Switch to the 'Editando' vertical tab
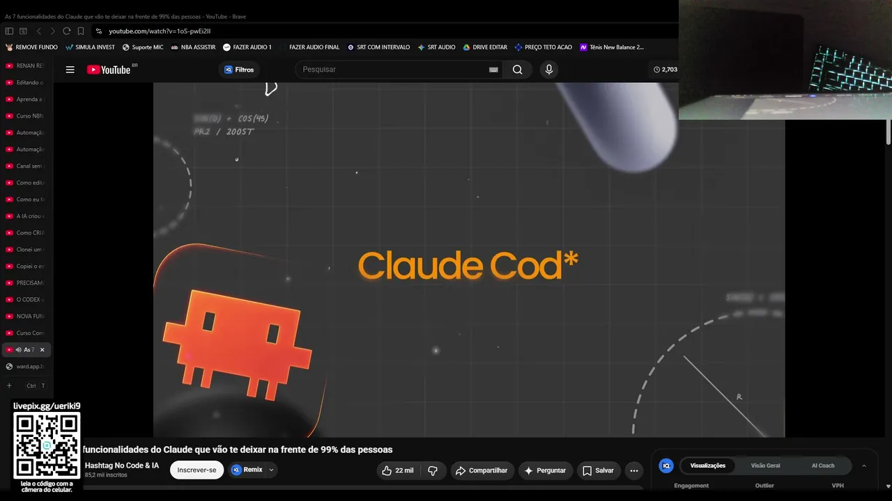The height and width of the screenshot is (501, 892). 26,83
